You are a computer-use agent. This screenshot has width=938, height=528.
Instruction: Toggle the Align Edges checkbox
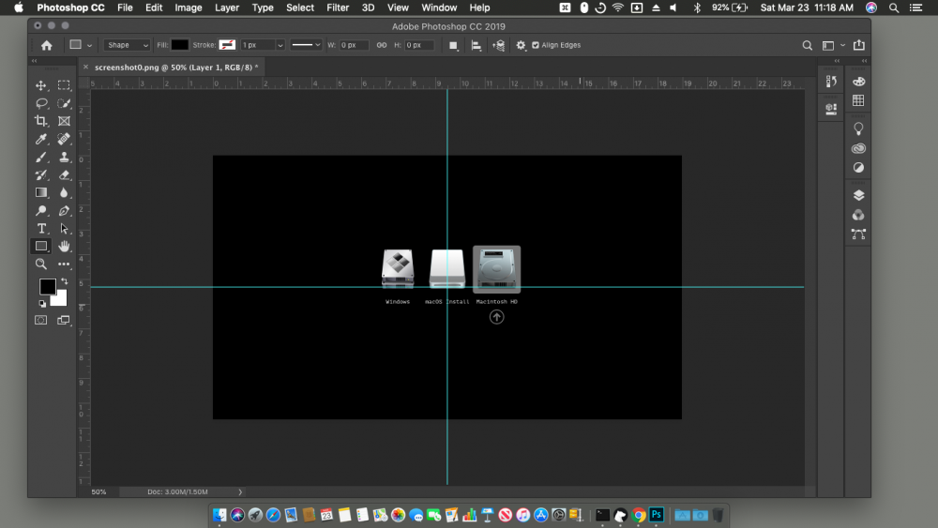(x=536, y=45)
